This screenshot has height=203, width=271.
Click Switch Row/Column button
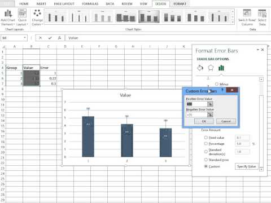click(x=247, y=17)
